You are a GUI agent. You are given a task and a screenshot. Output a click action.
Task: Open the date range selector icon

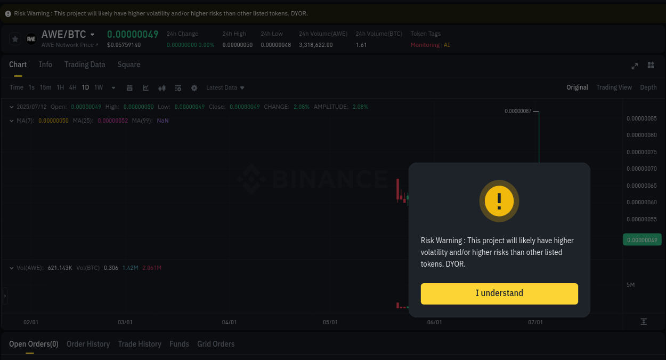[x=129, y=87]
